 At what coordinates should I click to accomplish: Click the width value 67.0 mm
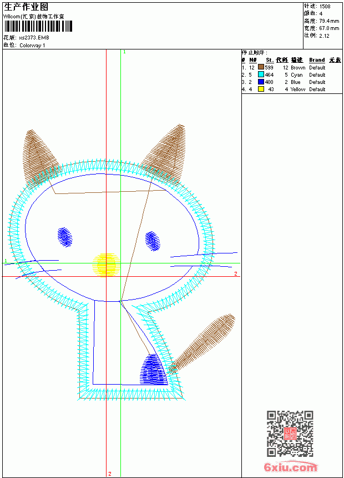pos(329,28)
